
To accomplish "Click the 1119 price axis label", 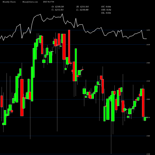I will click(x=148, y=154).
